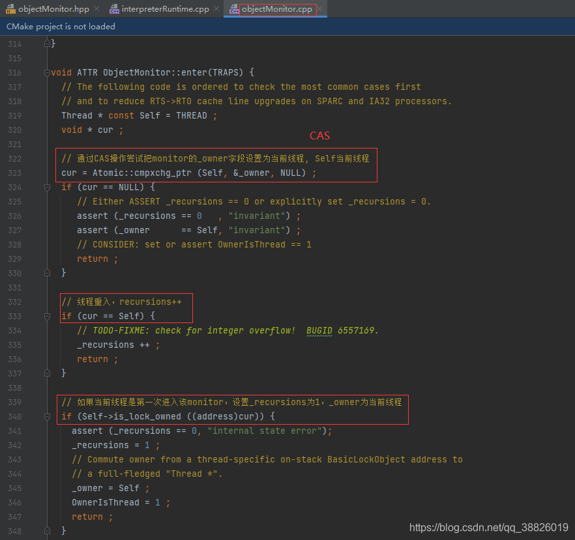The width and height of the screenshot is (575, 540).
Task: Click the comment beginning '// The following code is ordered'
Action: [241, 87]
